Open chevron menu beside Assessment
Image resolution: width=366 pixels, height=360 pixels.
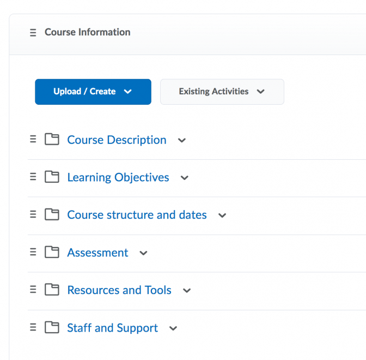(144, 253)
